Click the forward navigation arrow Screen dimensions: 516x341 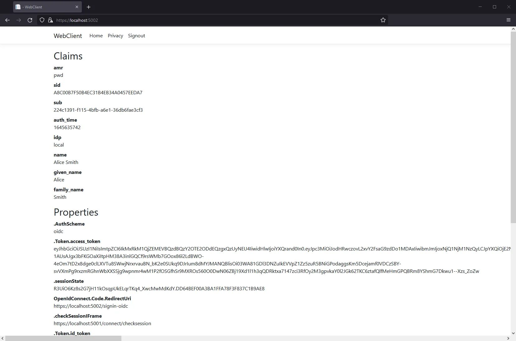[19, 20]
